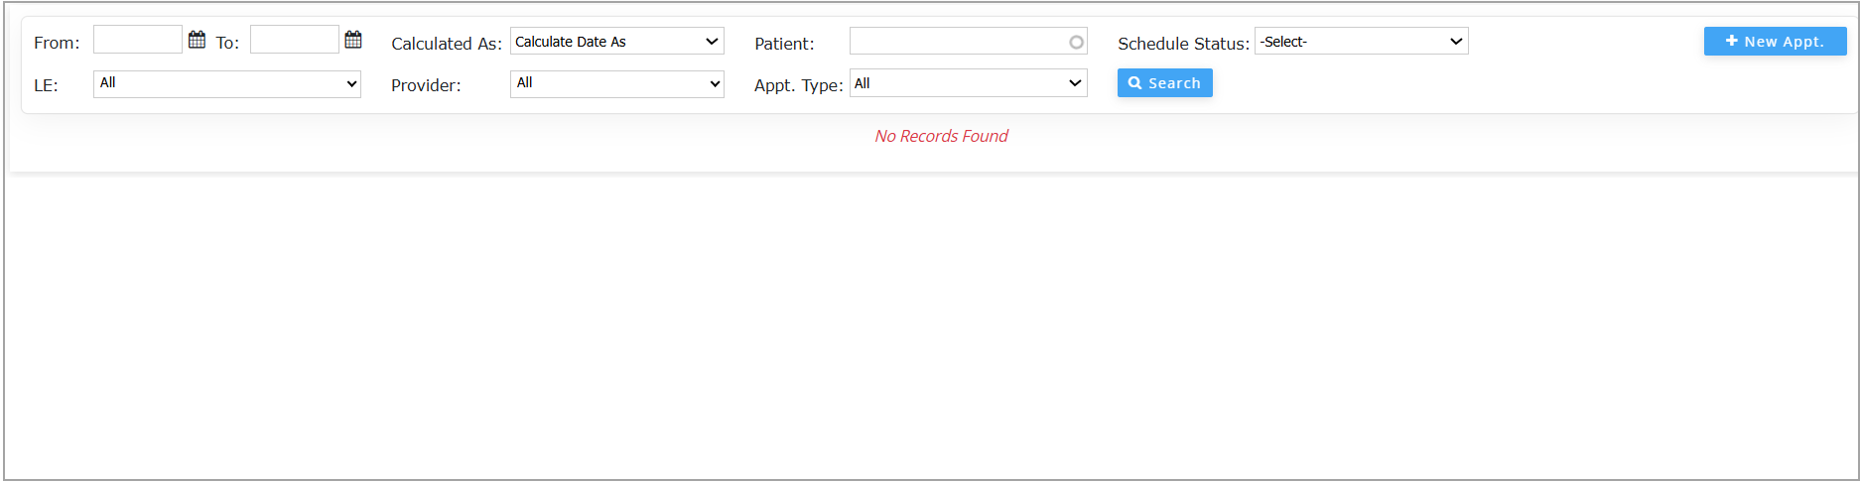The image size is (1860, 482).
Task: Expand the Appt. Type dropdown
Action: (x=968, y=83)
